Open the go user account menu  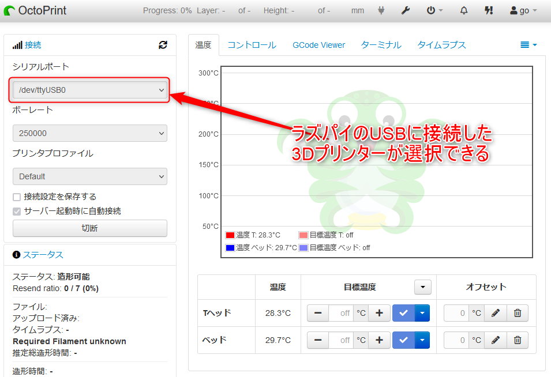[x=523, y=10]
